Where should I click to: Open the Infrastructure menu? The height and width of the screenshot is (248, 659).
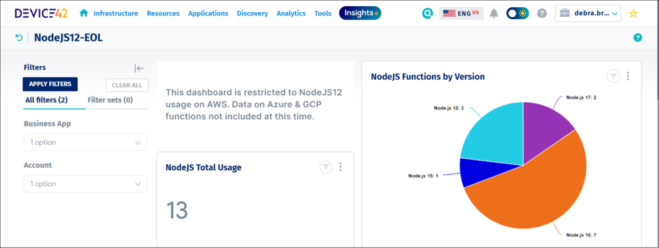pyautogui.click(x=116, y=13)
